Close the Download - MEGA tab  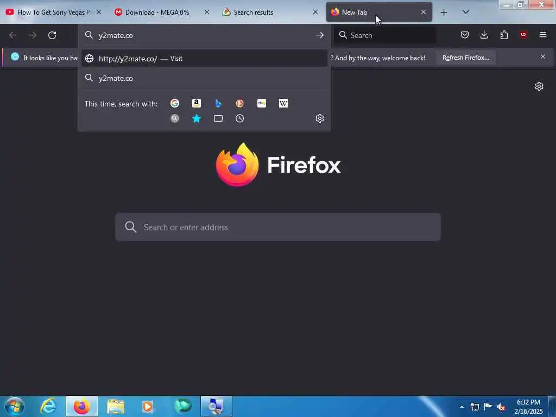pos(207,12)
